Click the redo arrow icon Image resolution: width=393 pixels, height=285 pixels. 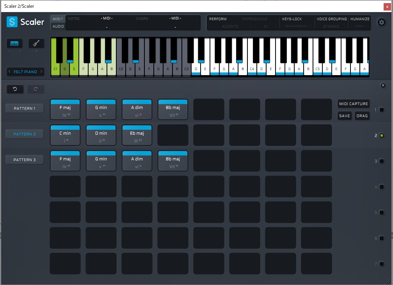click(36, 89)
